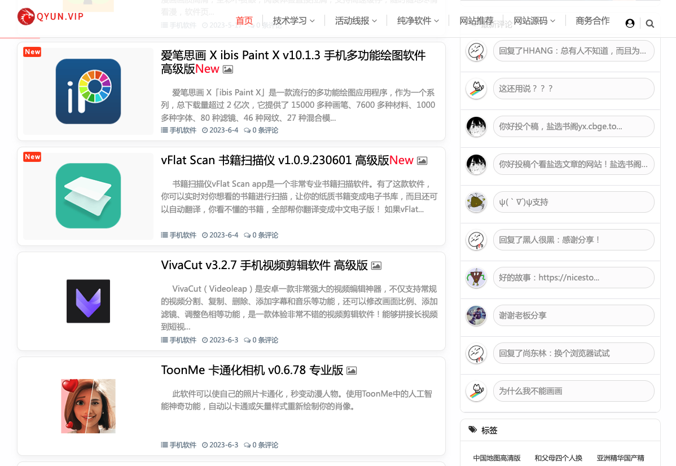Open the ToonMe 卡通化相机 article title
This screenshot has width=676, height=466.
coord(252,370)
